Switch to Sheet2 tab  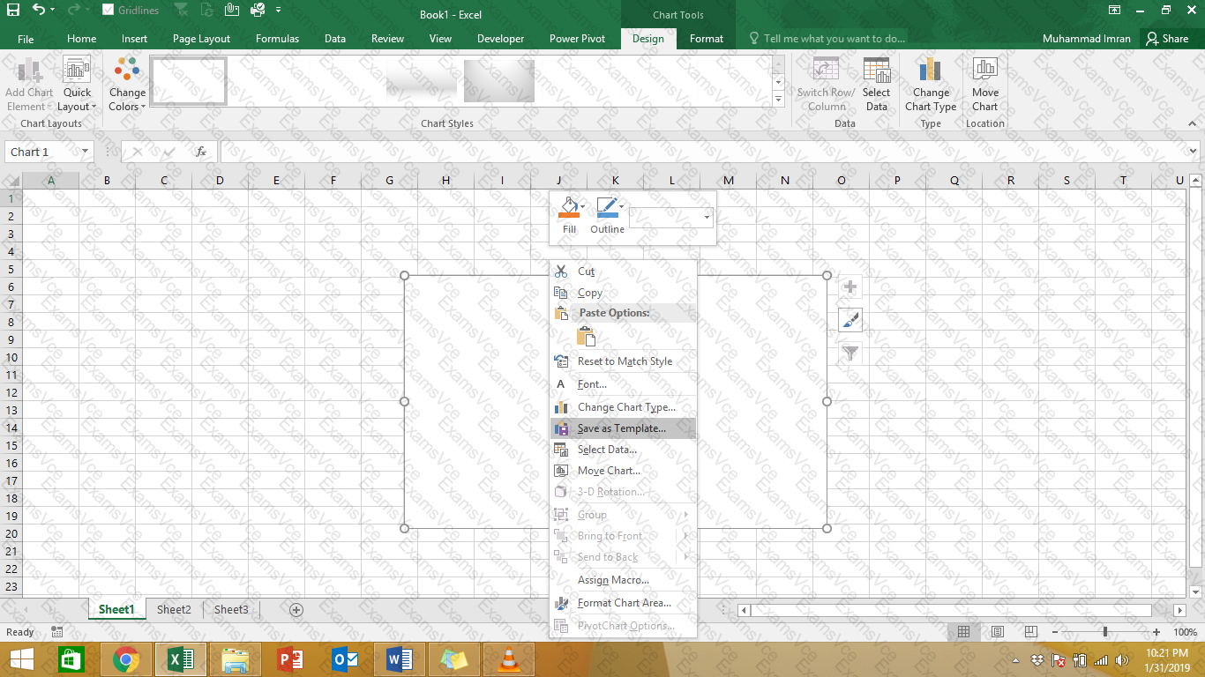(174, 609)
